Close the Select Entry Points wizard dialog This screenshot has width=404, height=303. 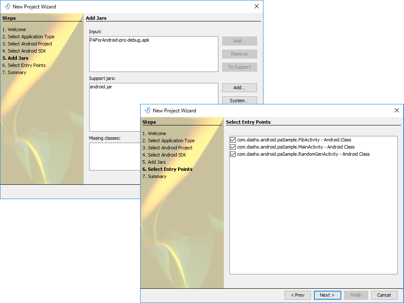[396, 110]
